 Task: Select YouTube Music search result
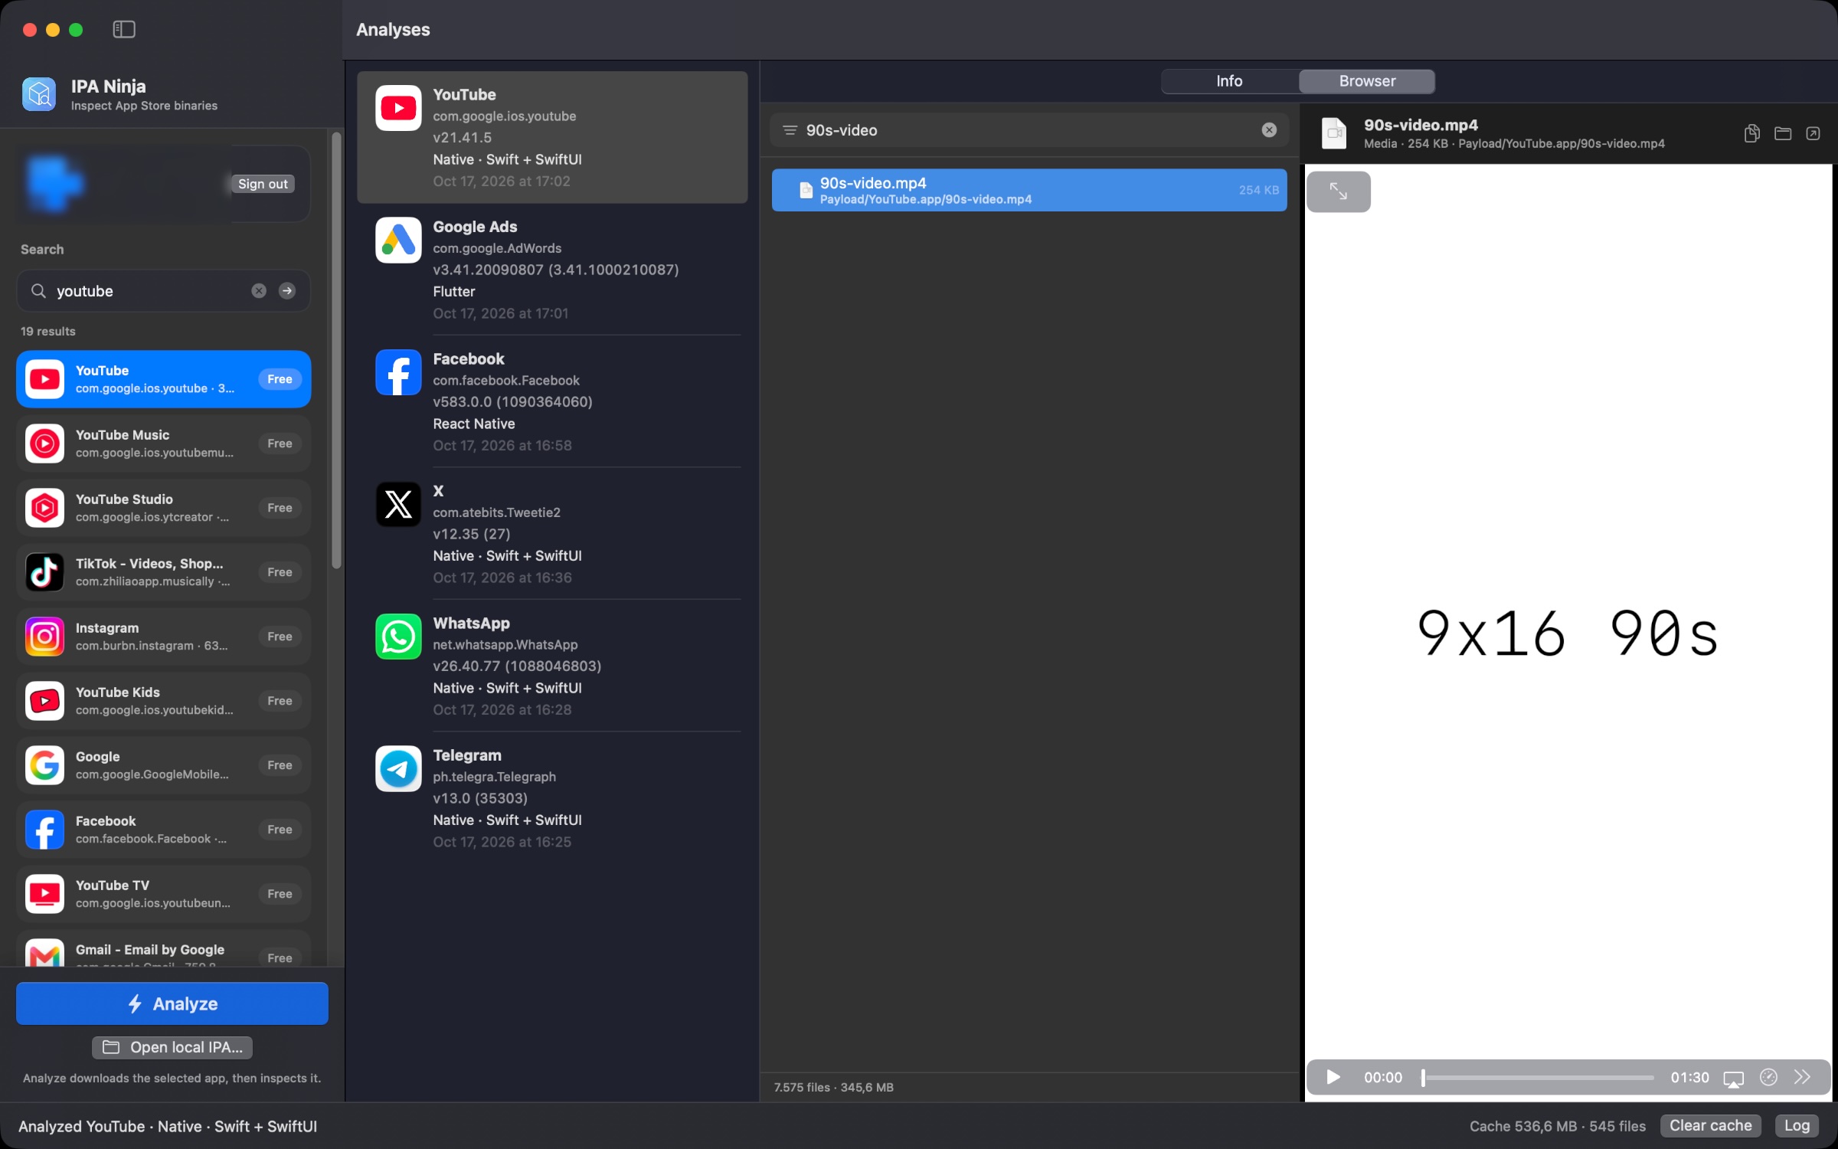tap(163, 444)
